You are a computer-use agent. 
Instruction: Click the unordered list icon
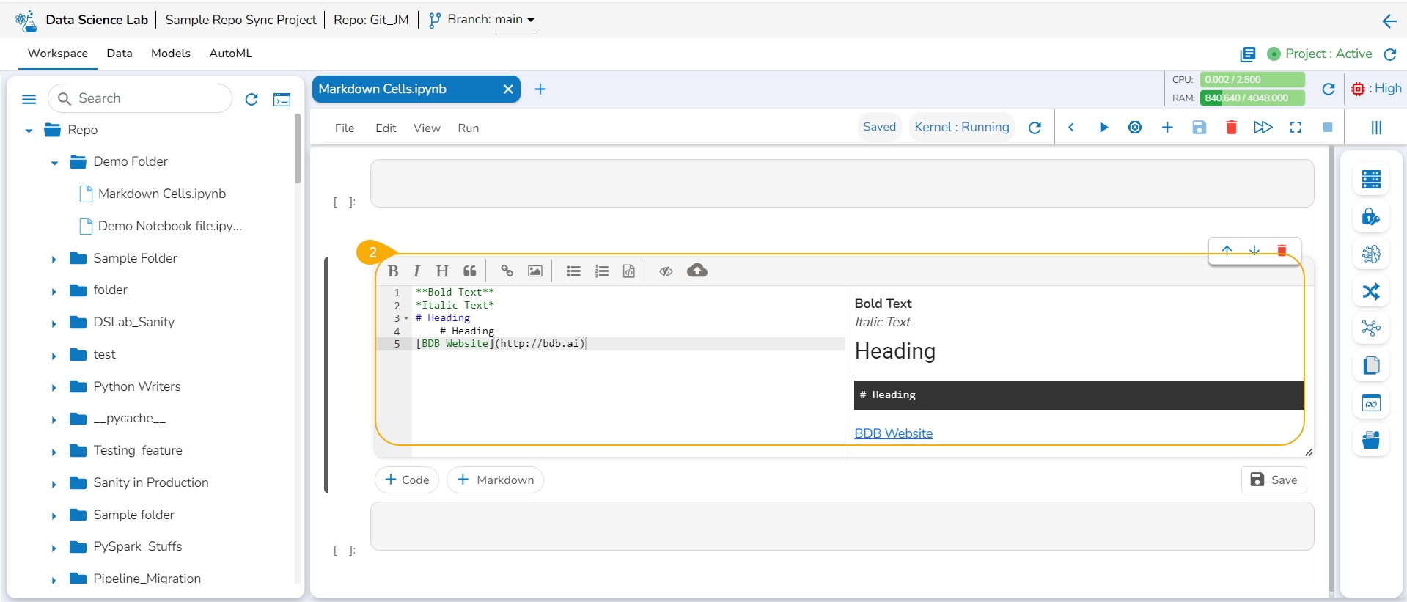573,271
